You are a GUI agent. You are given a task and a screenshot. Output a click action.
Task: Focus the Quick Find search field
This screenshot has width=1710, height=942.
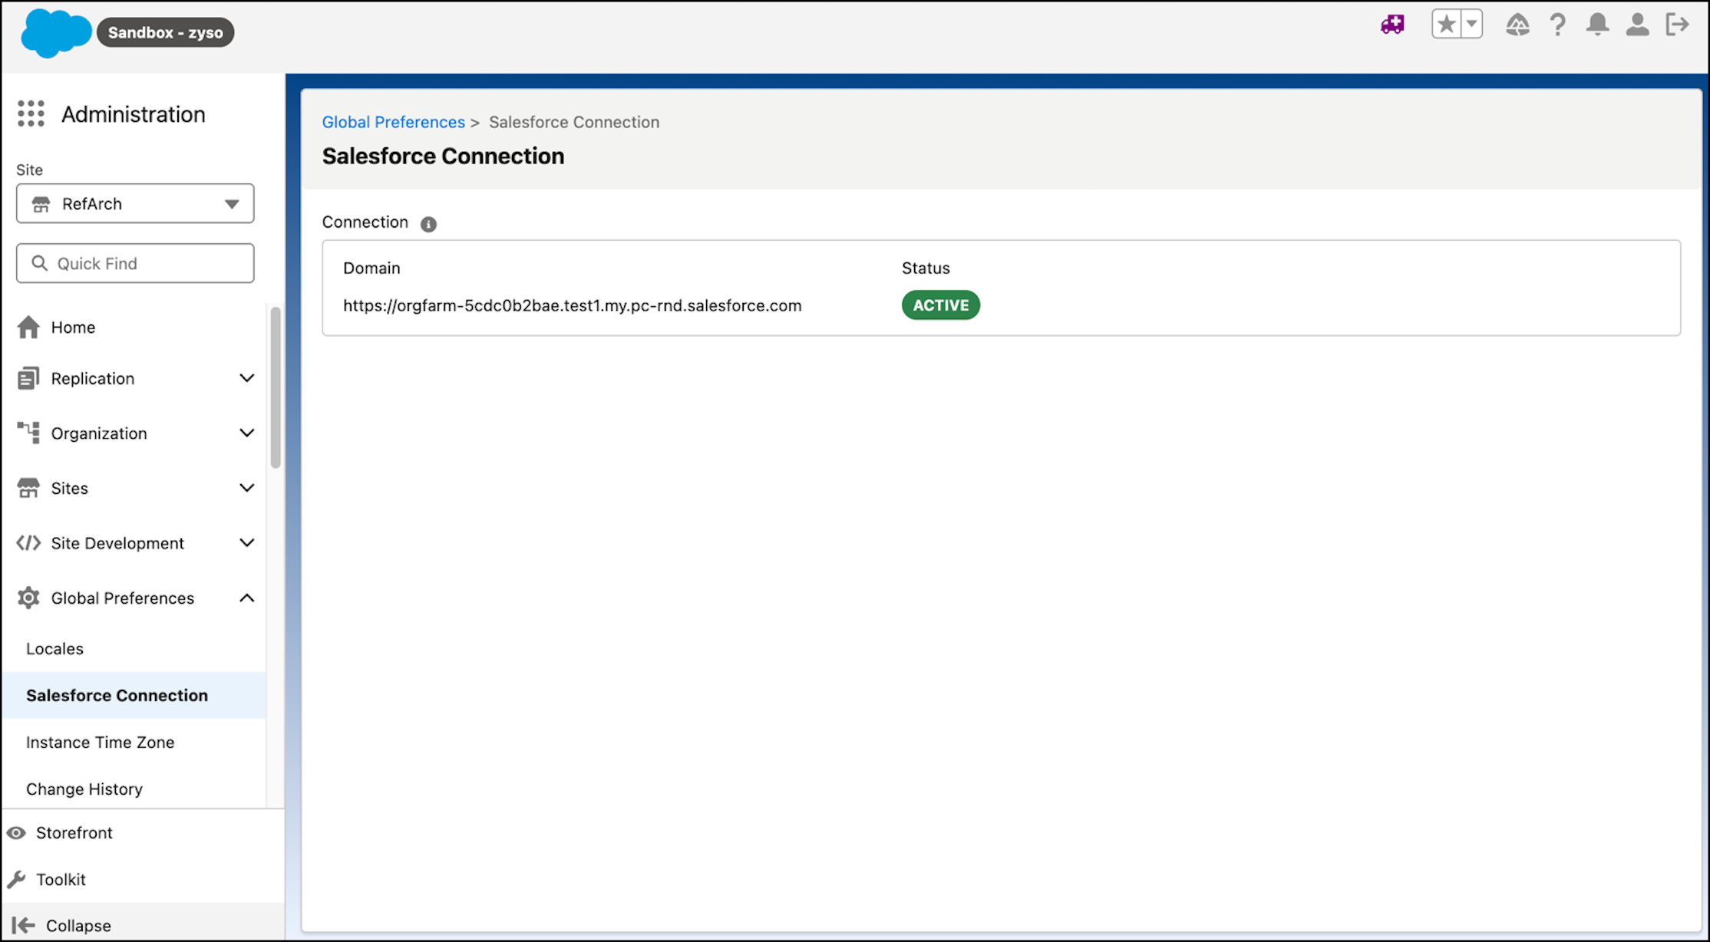click(x=135, y=263)
